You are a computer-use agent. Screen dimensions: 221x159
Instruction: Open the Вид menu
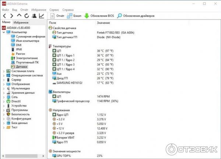pyautogui.click(x=14, y=10)
